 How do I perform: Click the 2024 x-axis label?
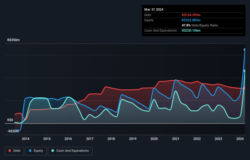[x=240, y=139]
